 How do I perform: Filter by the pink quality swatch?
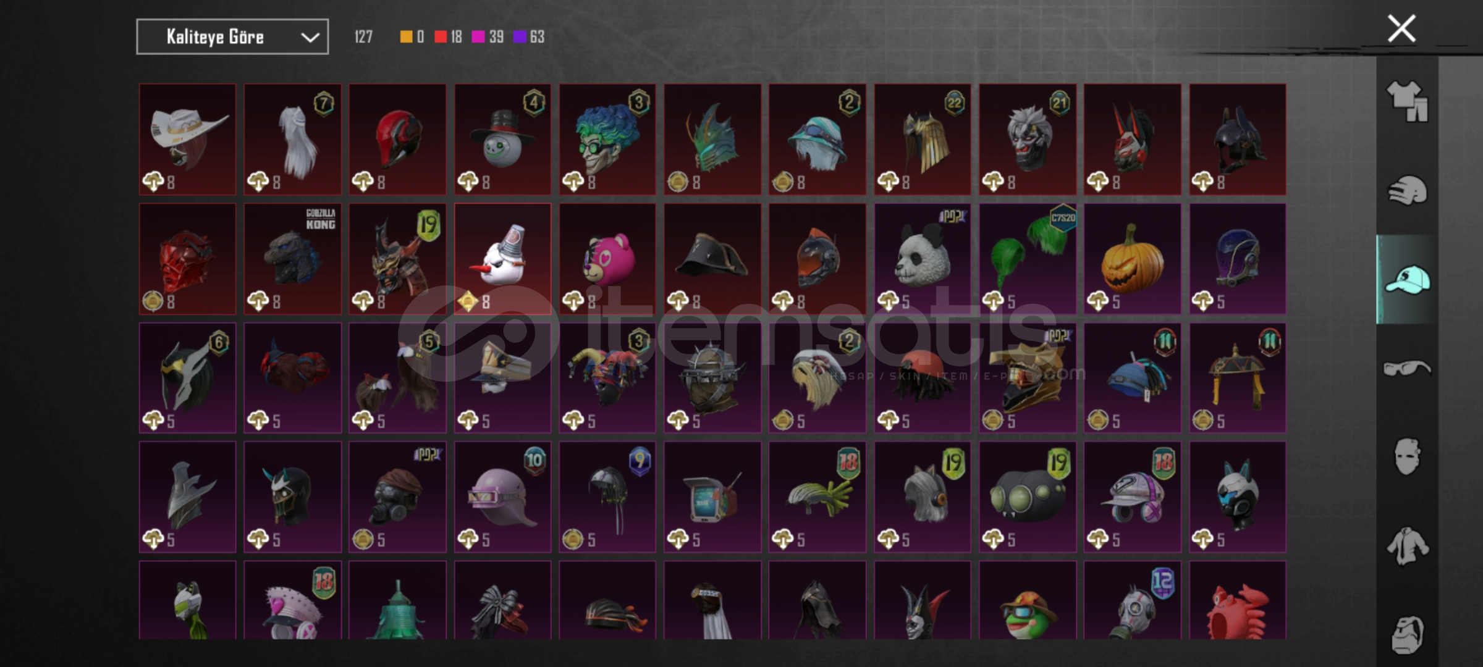click(x=478, y=37)
